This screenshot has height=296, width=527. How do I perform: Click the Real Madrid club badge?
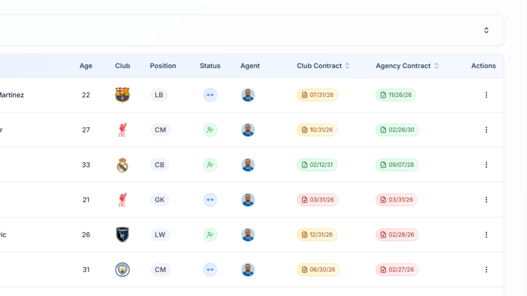[x=122, y=165]
